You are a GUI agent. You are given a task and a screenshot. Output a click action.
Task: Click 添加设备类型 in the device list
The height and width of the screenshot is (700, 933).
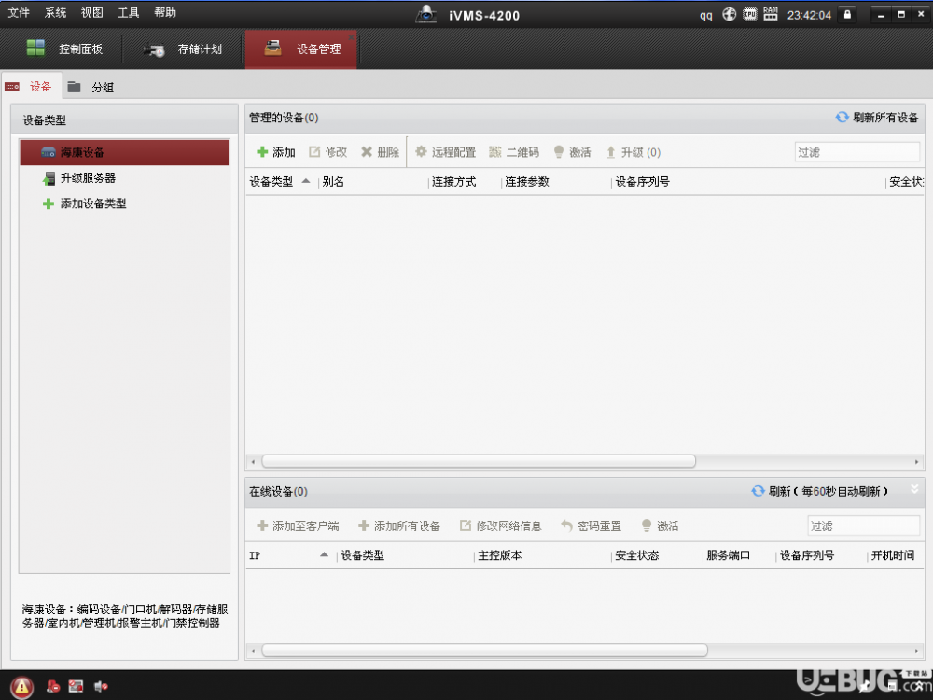pyautogui.click(x=92, y=203)
